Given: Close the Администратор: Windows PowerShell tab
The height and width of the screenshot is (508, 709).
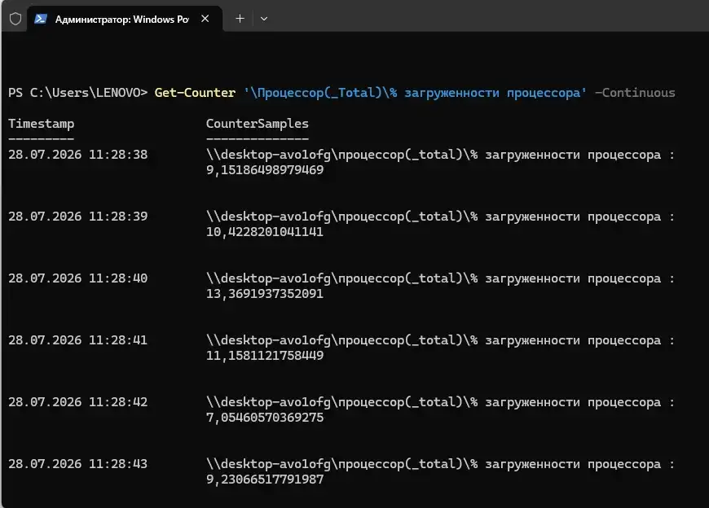Looking at the screenshot, I should coord(205,19).
